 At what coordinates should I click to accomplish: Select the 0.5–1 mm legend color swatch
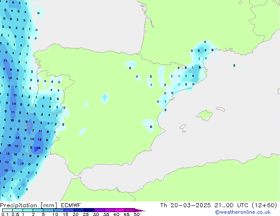[18, 210]
